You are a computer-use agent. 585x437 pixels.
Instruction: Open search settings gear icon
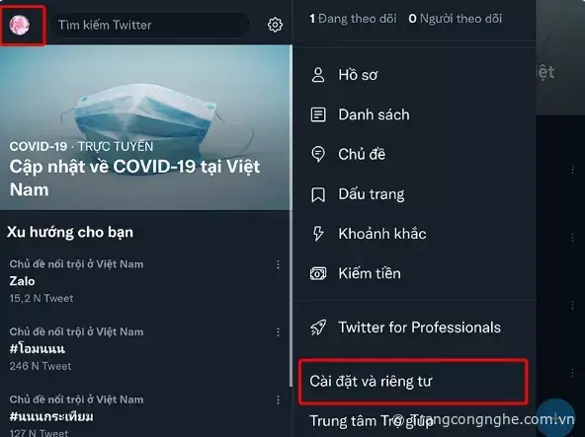pos(275,25)
